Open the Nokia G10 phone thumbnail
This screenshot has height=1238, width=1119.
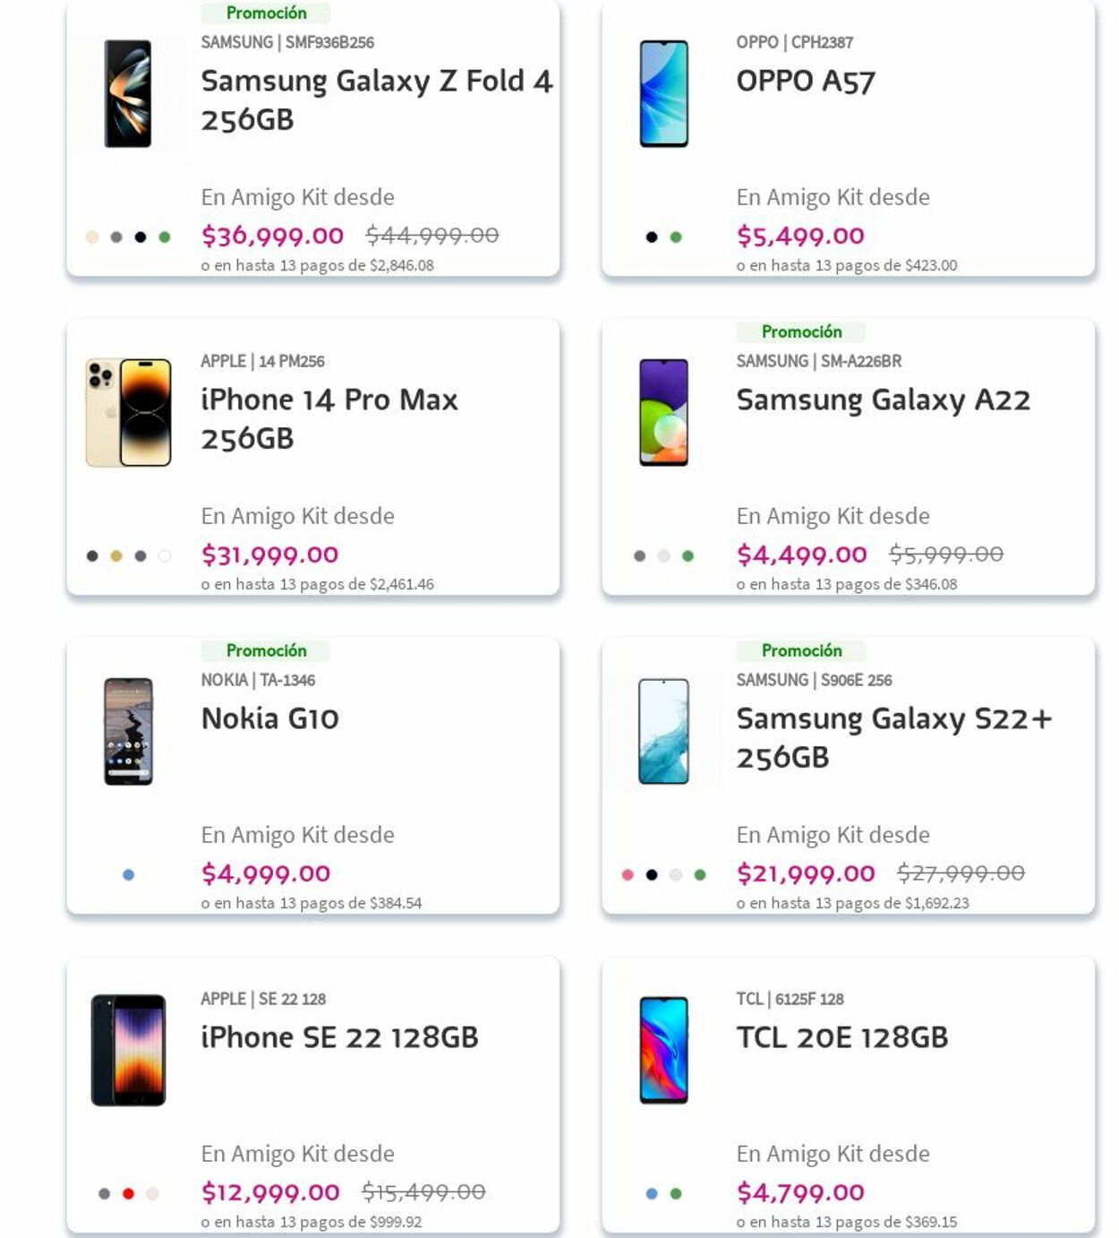pos(128,732)
